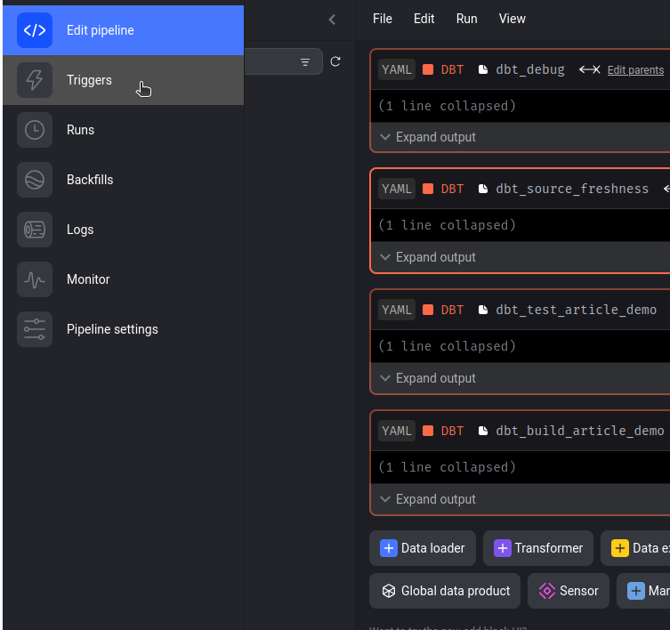Click the Edit pipeline code icon
The width and height of the screenshot is (670, 630).
point(35,30)
